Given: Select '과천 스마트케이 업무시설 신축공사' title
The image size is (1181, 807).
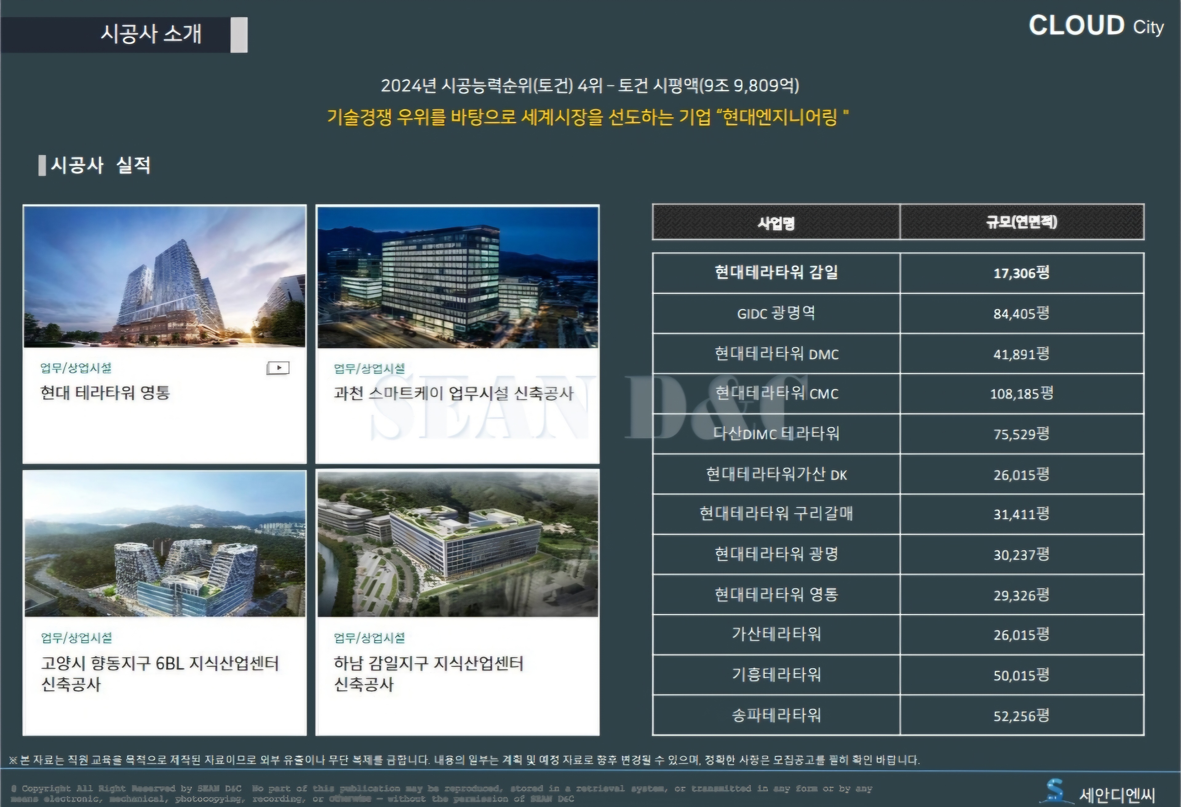Looking at the screenshot, I should (x=454, y=393).
